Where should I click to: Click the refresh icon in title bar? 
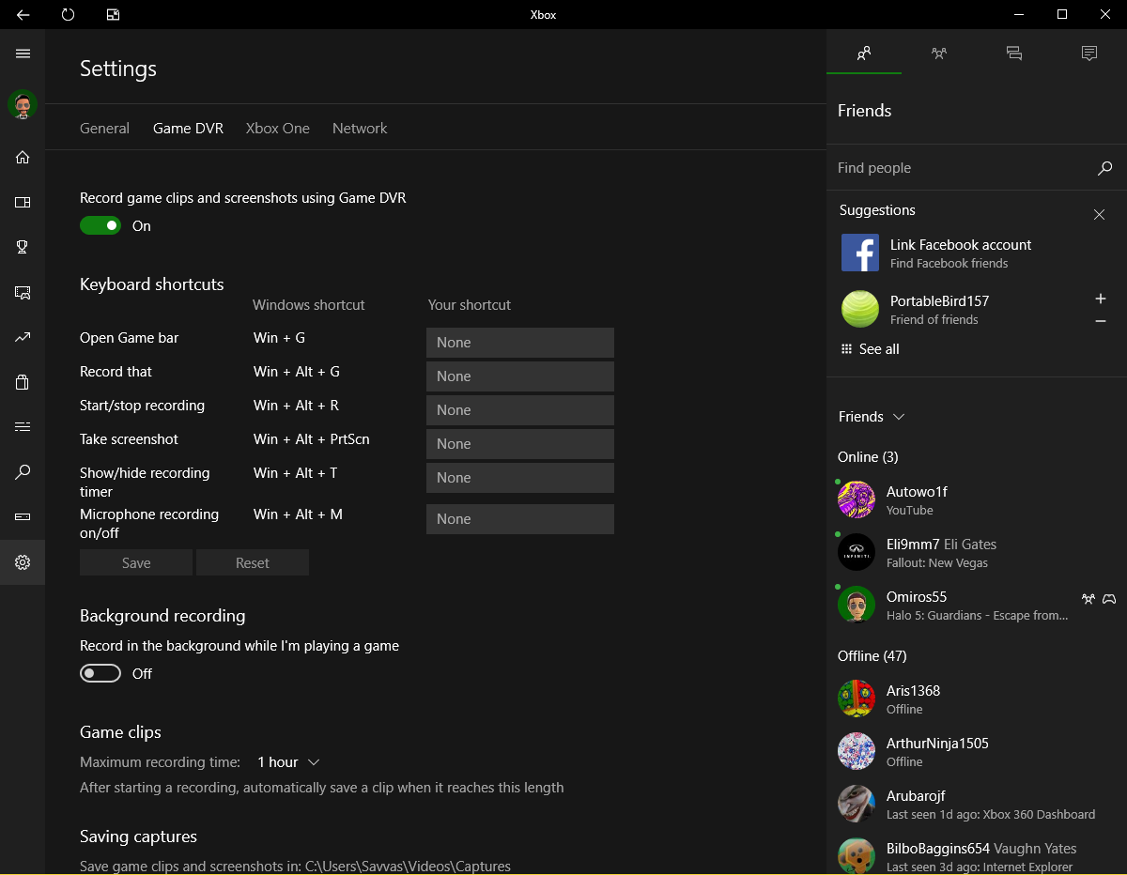(68, 14)
